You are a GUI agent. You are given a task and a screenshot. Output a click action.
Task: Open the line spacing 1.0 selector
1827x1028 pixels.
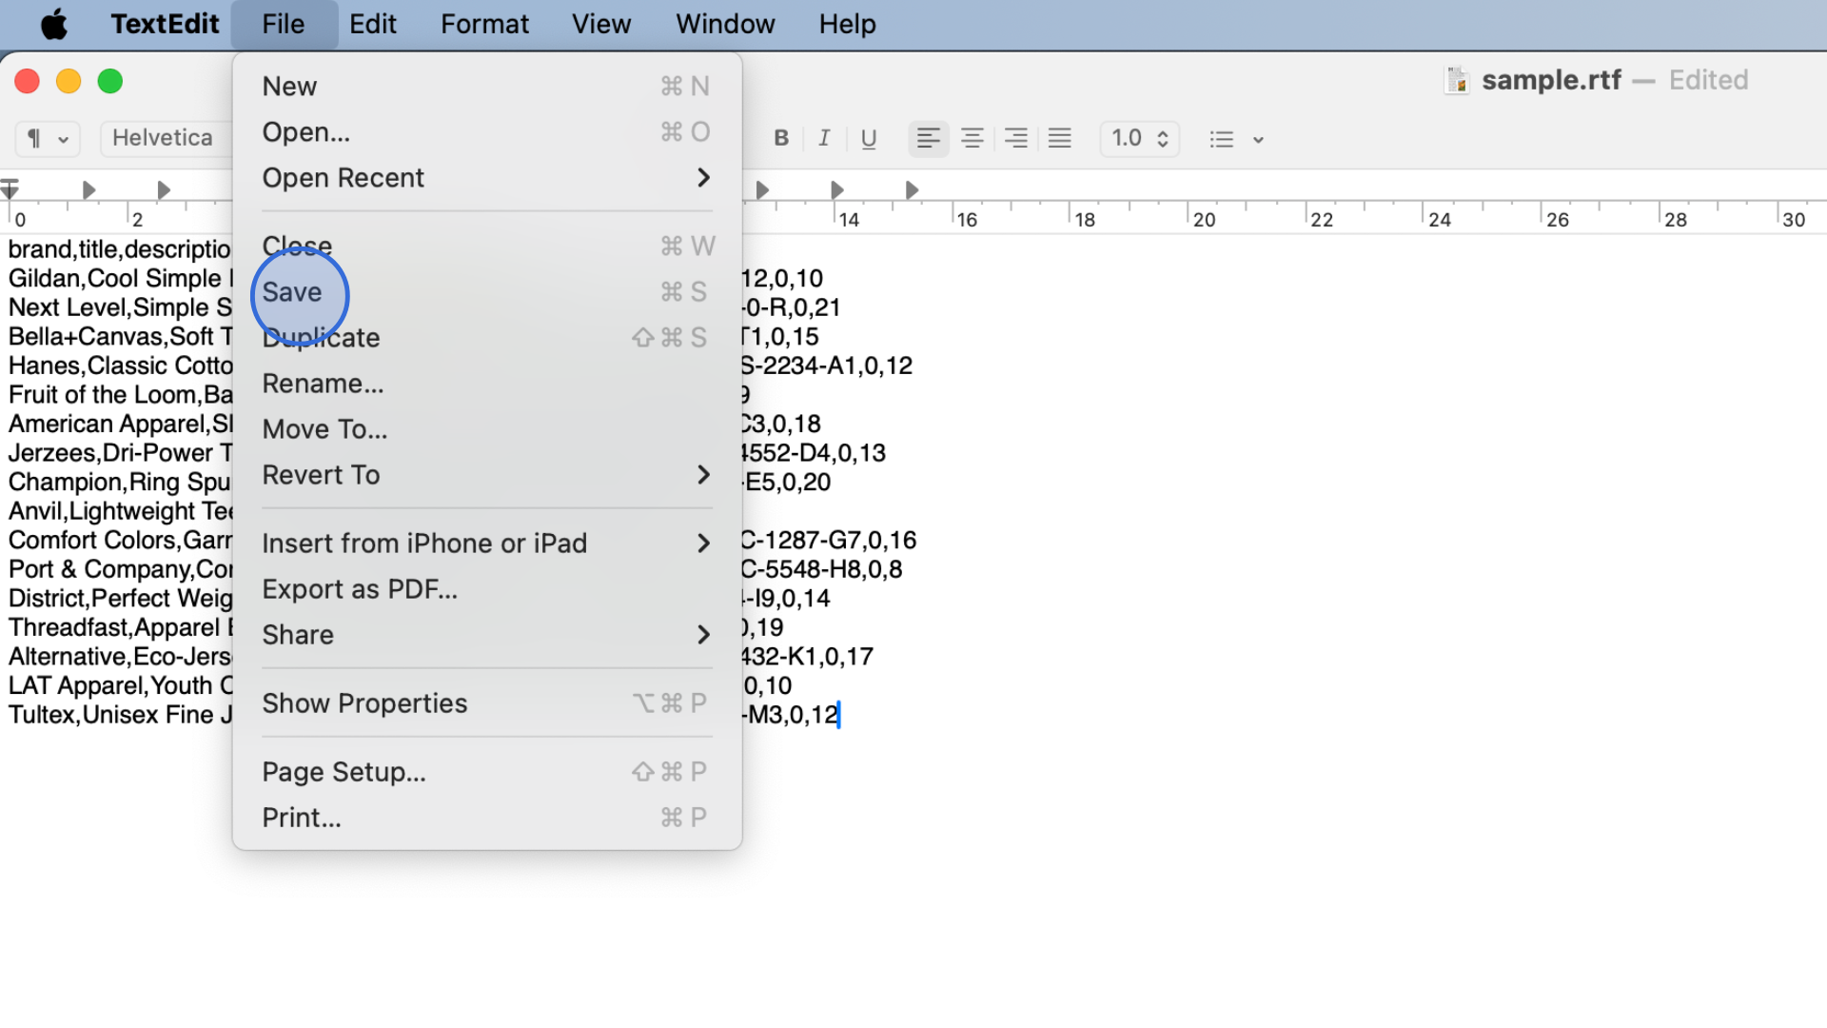1139,139
